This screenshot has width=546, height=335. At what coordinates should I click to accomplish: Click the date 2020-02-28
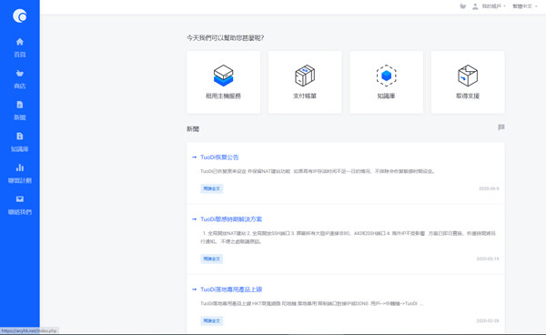coord(488,320)
